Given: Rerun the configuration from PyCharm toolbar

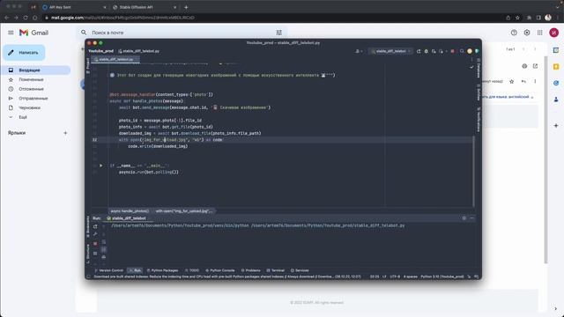Looking at the screenshot, I should [x=419, y=51].
